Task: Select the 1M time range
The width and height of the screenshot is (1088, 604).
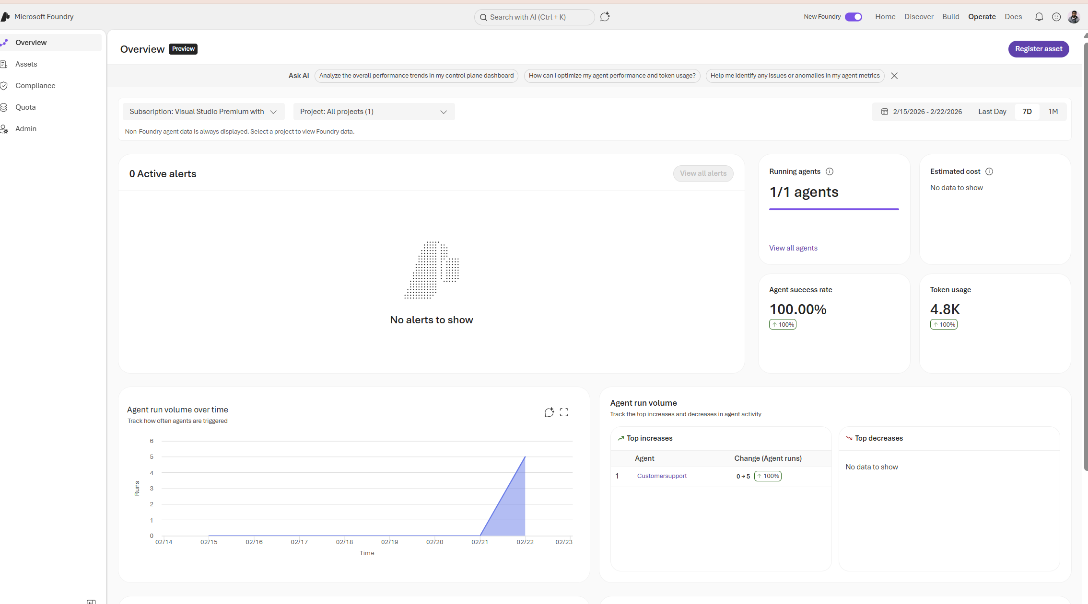Action: point(1053,112)
